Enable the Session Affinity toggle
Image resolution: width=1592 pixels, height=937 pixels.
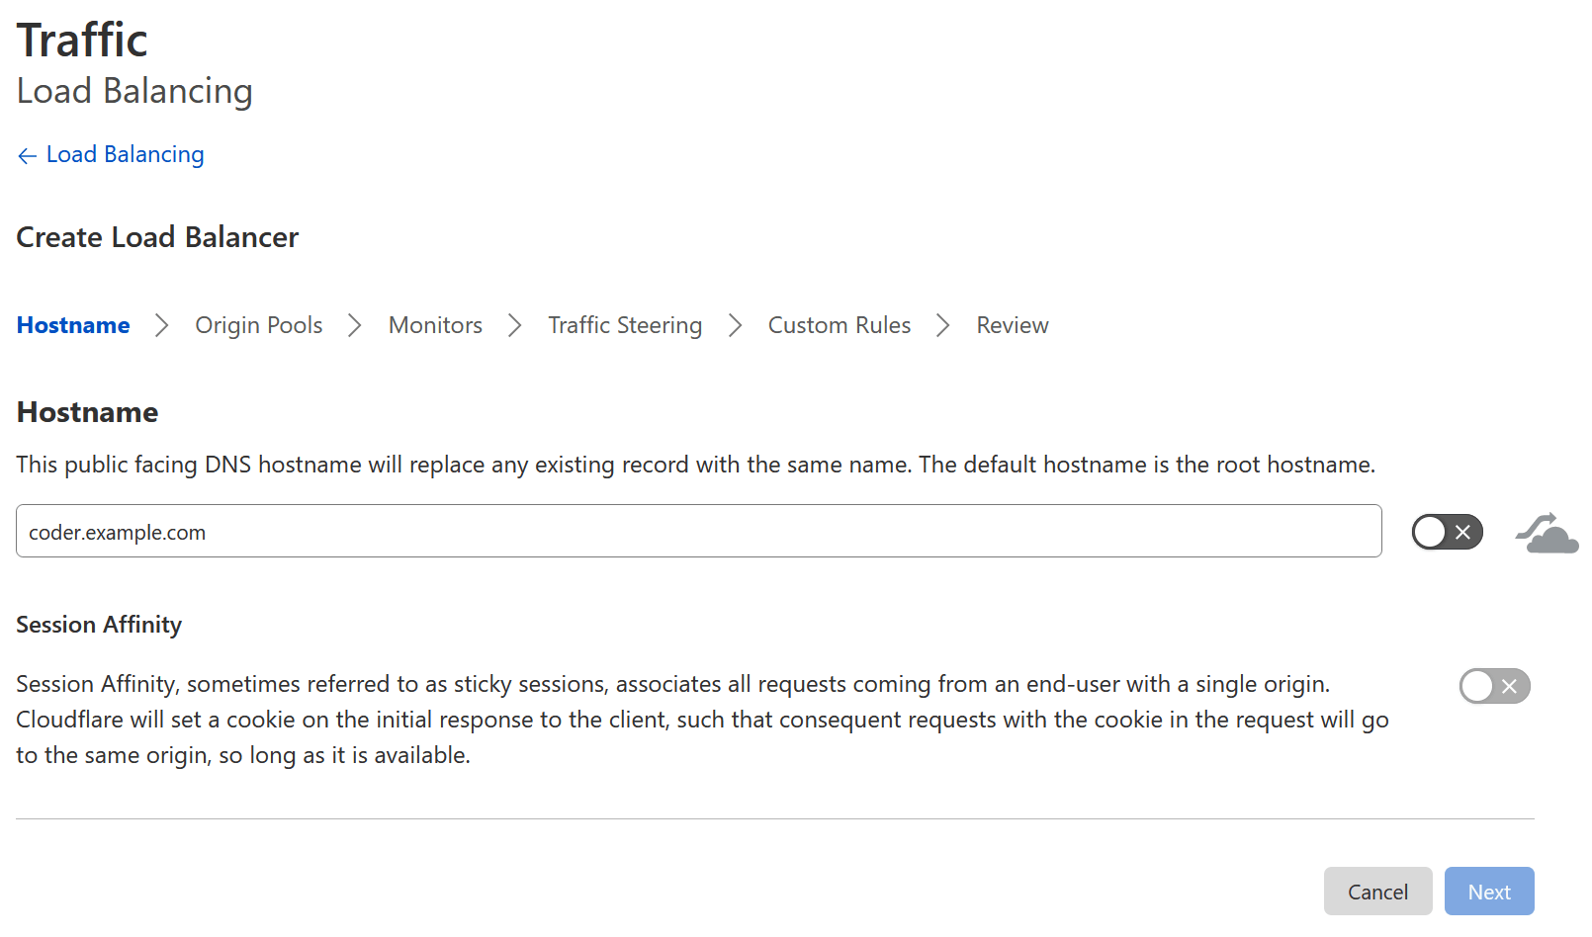tap(1494, 686)
